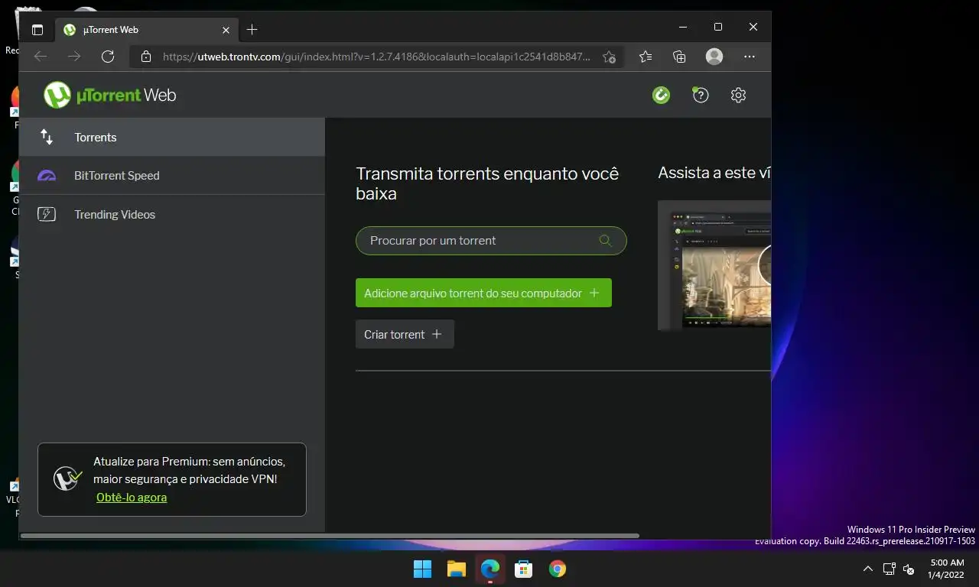This screenshot has width=979, height=587.
Task: Click the 'Atualize para Premium' promo text
Action: pos(189,470)
